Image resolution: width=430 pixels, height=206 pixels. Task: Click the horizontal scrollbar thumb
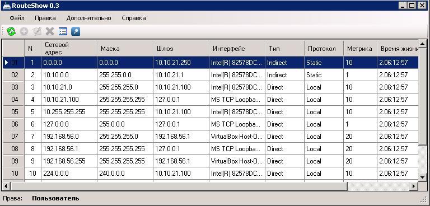[x=179, y=186]
